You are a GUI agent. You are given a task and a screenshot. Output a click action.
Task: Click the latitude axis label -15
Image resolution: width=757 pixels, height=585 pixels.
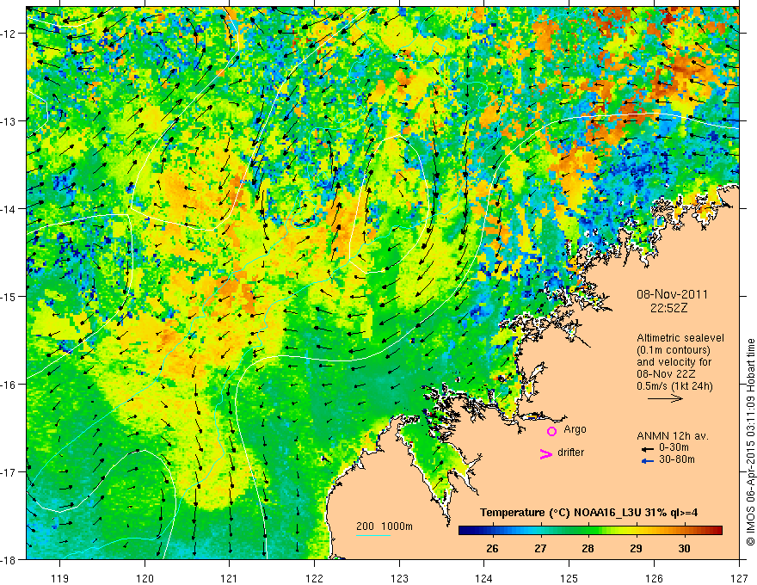pos(9,296)
